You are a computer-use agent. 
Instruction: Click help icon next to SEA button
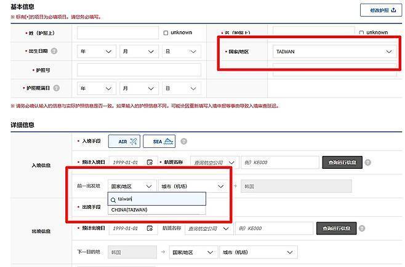click(184, 142)
